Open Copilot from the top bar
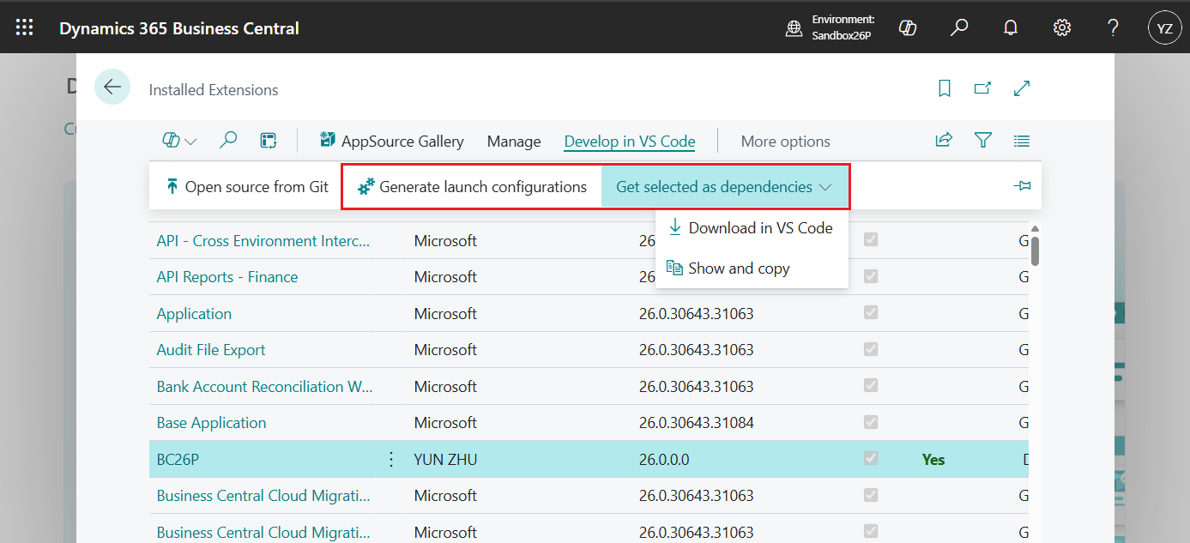This screenshot has height=543, width=1190. coord(908,27)
